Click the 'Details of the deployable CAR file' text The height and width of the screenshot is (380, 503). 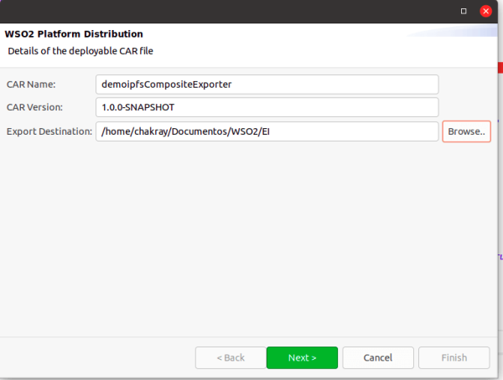80,52
